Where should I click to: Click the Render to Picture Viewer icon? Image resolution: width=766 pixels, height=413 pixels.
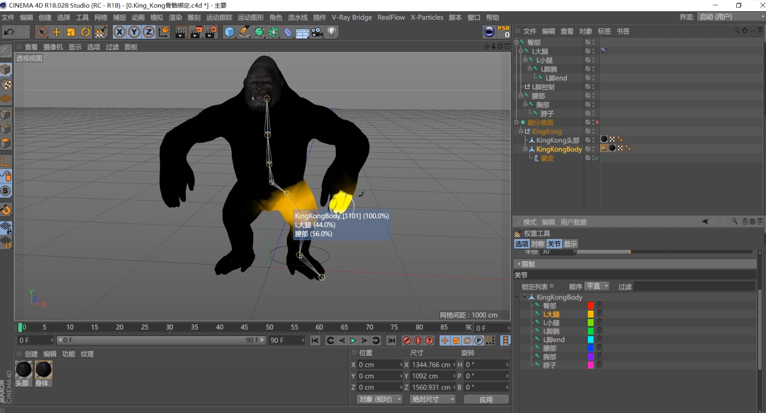coord(196,32)
